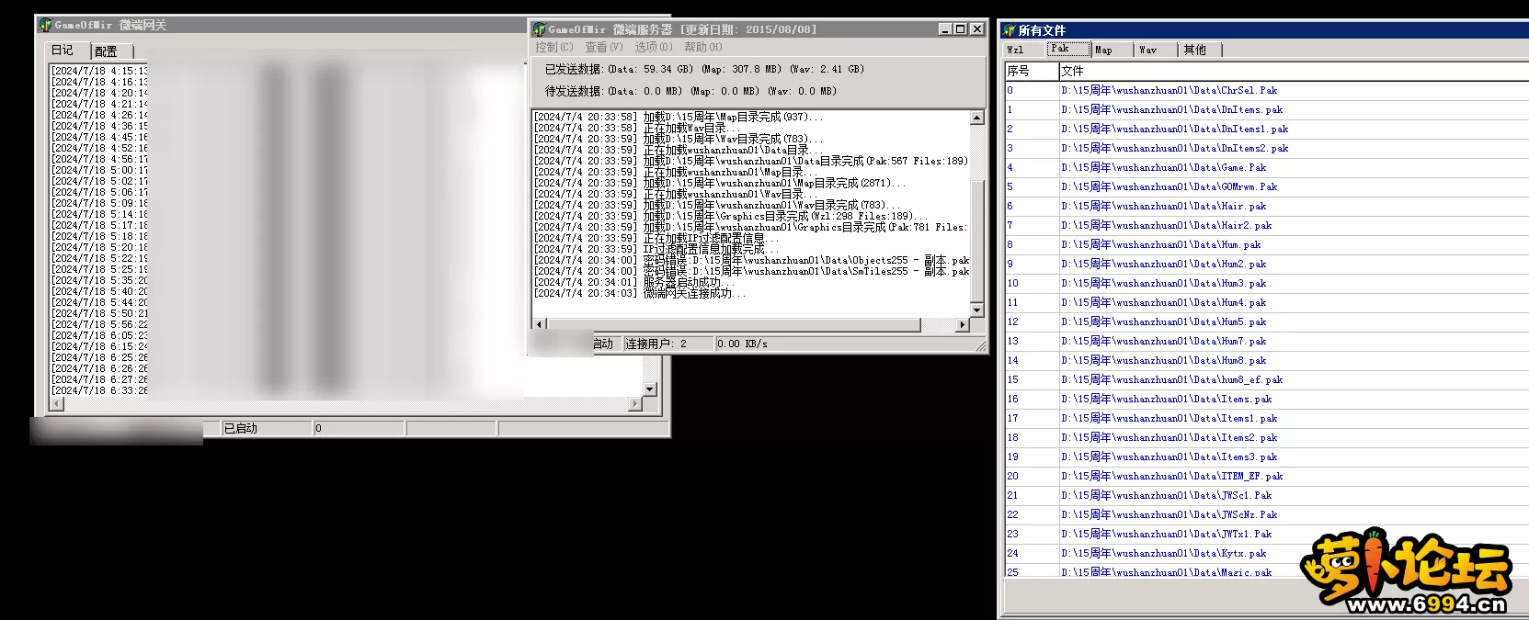Select file row Hum3.pak
This screenshot has height=620, width=1529.
point(1266,283)
